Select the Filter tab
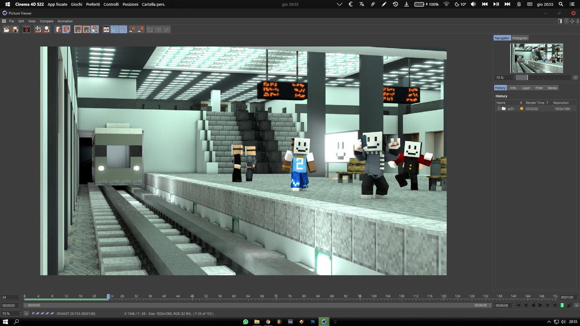This screenshot has height=326, width=580. (x=539, y=88)
